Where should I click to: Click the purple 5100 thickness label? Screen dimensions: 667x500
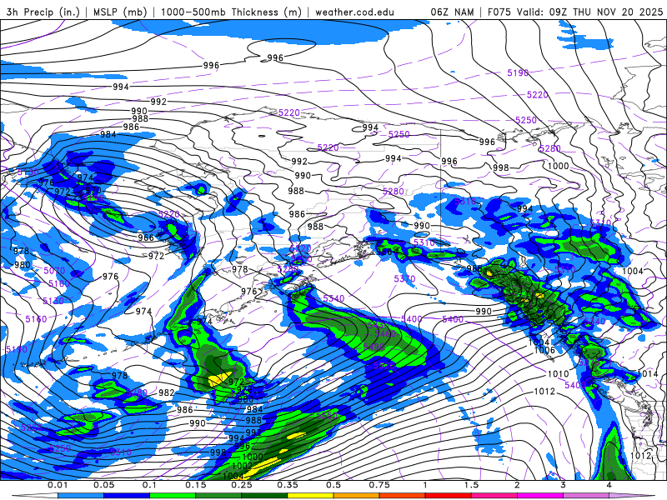pos(58,283)
